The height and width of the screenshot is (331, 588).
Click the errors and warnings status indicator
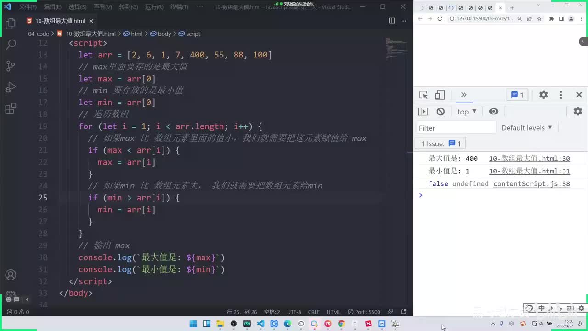[x=18, y=312]
